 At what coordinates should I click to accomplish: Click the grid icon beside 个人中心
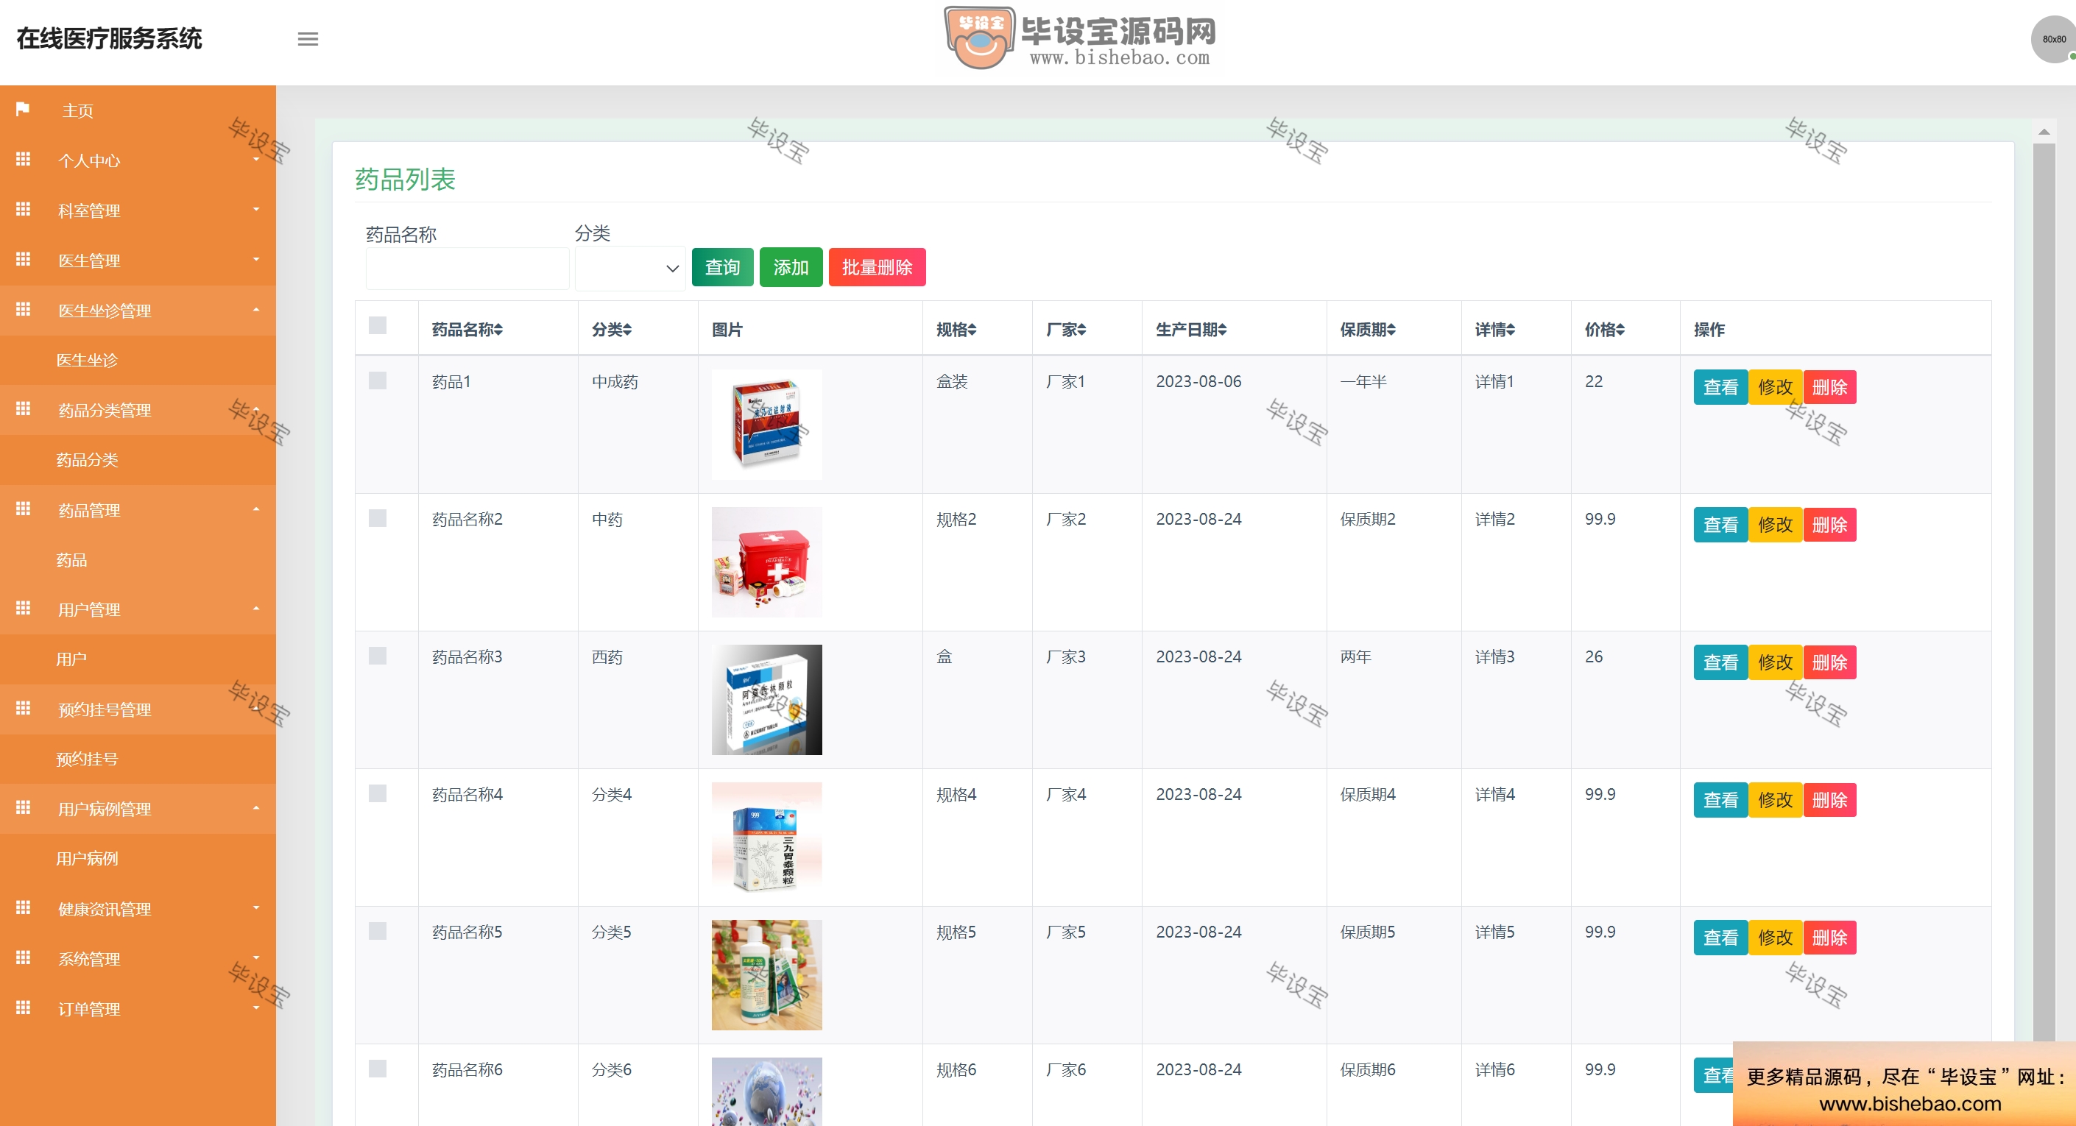(x=23, y=160)
